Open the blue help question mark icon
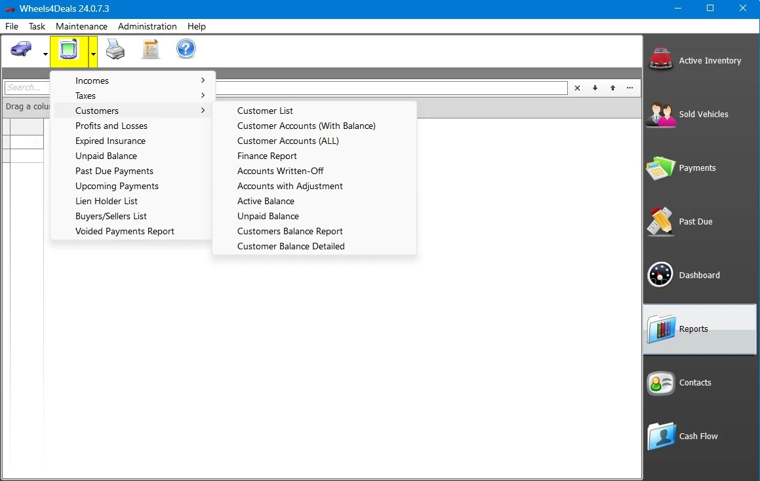This screenshot has width=760, height=481. (x=186, y=50)
